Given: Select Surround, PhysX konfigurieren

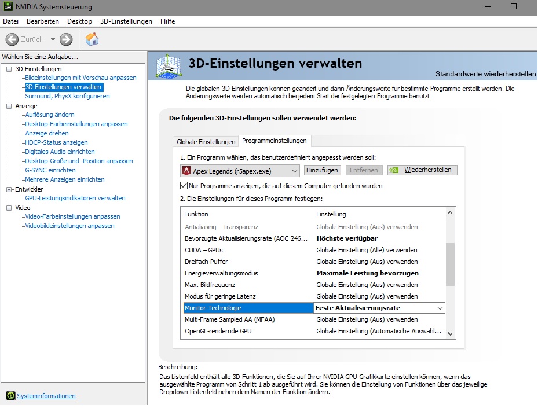Looking at the screenshot, I should 67,96.
